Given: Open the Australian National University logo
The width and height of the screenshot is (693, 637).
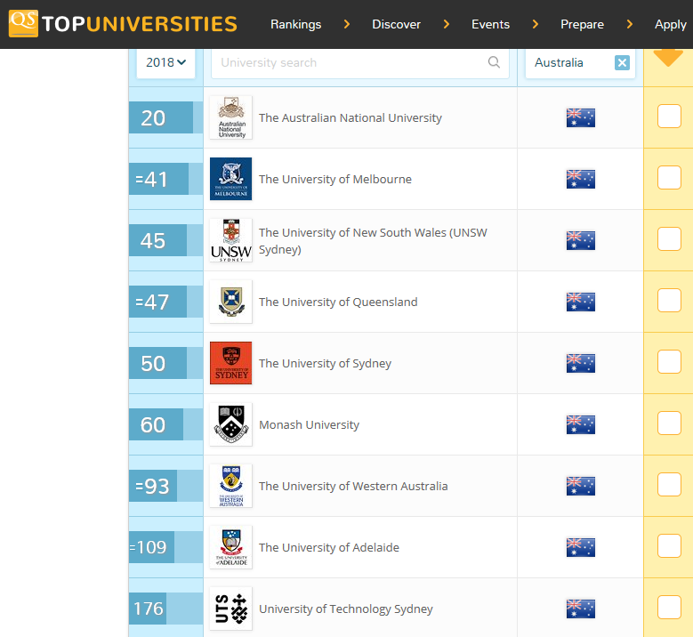Looking at the screenshot, I should pos(230,117).
